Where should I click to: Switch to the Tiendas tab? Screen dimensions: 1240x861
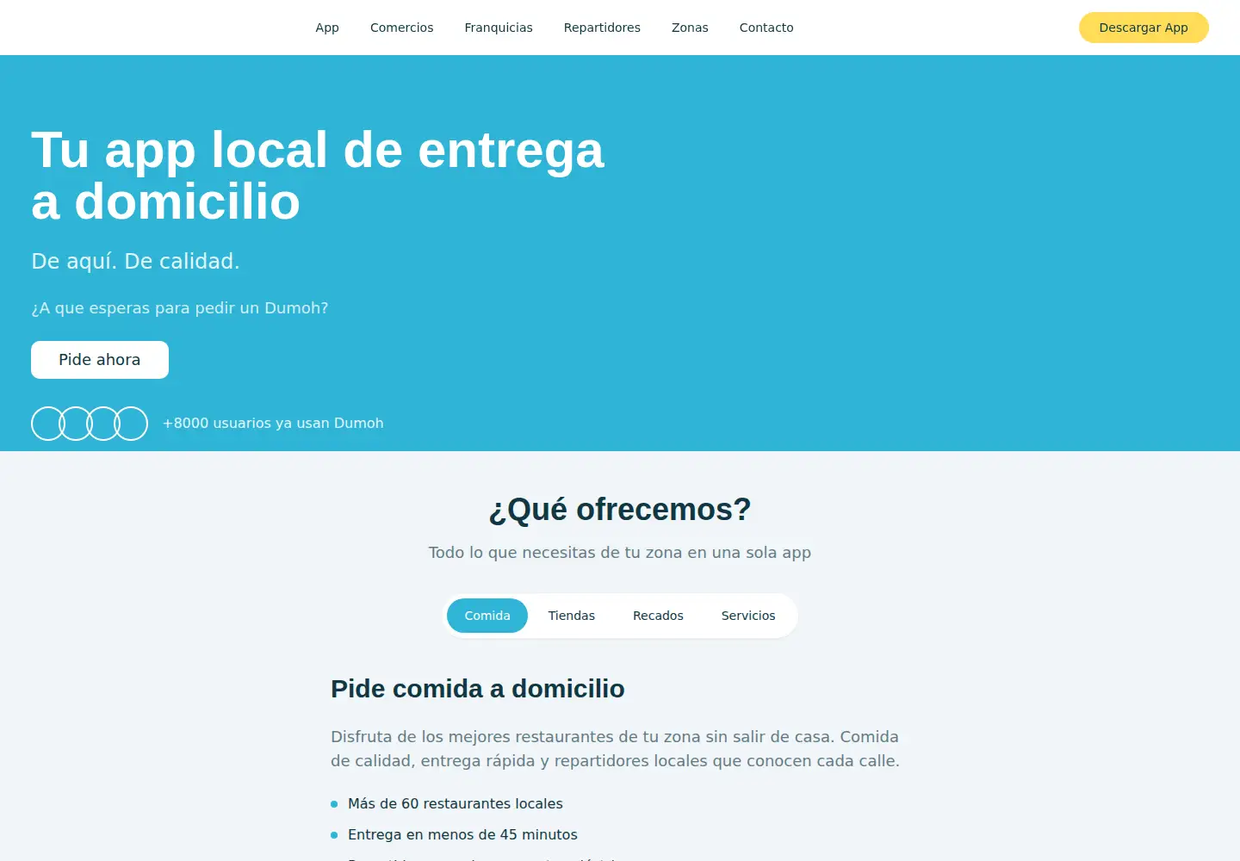(x=572, y=616)
